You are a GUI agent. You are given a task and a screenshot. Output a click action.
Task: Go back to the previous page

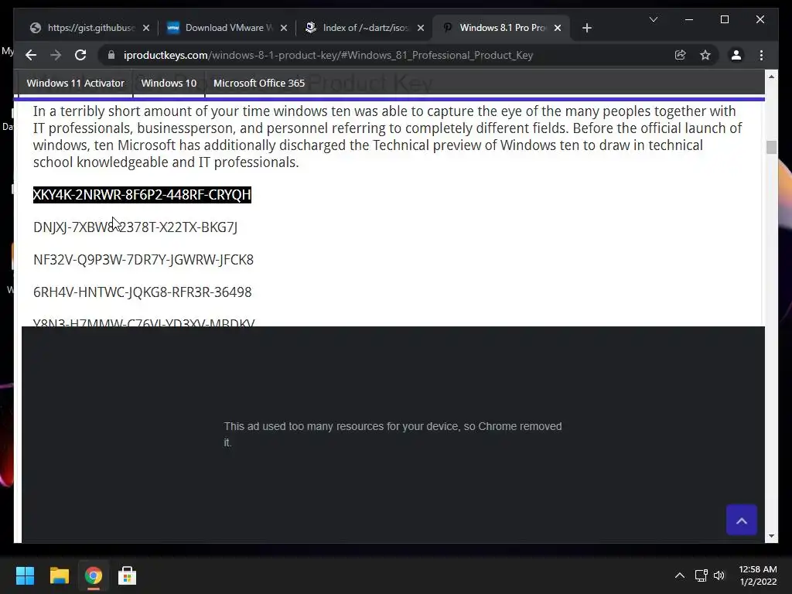coord(31,55)
